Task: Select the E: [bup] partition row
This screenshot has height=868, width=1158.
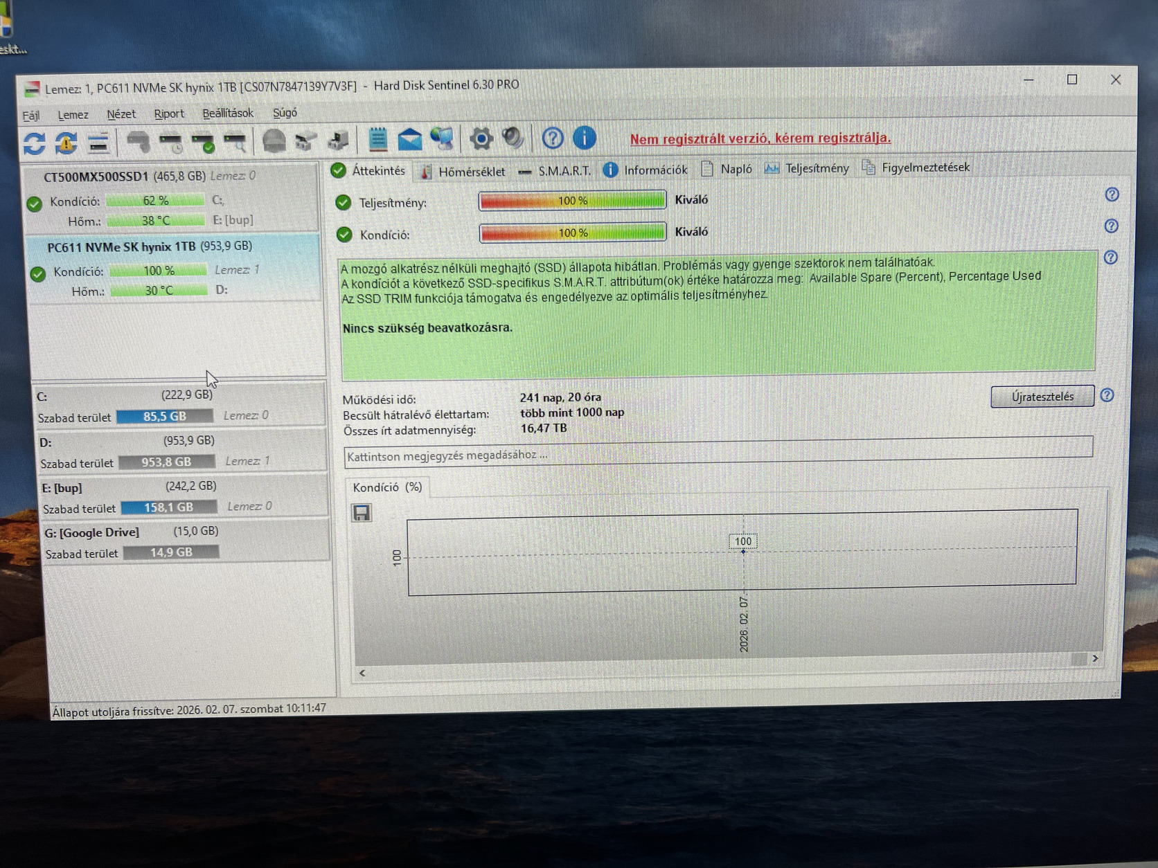Action: [184, 496]
